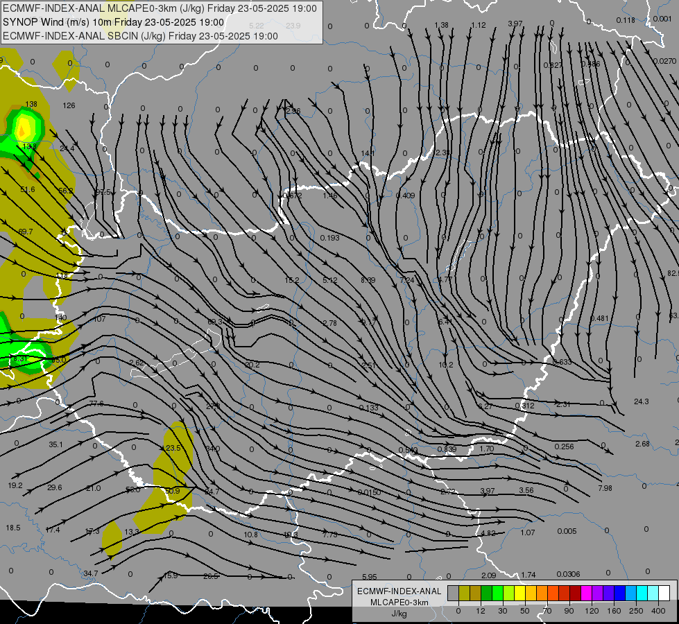The height and width of the screenshot is (624, 679).
Task: Click the MLCAPE0-3km legend label
Action: (399, 603)
